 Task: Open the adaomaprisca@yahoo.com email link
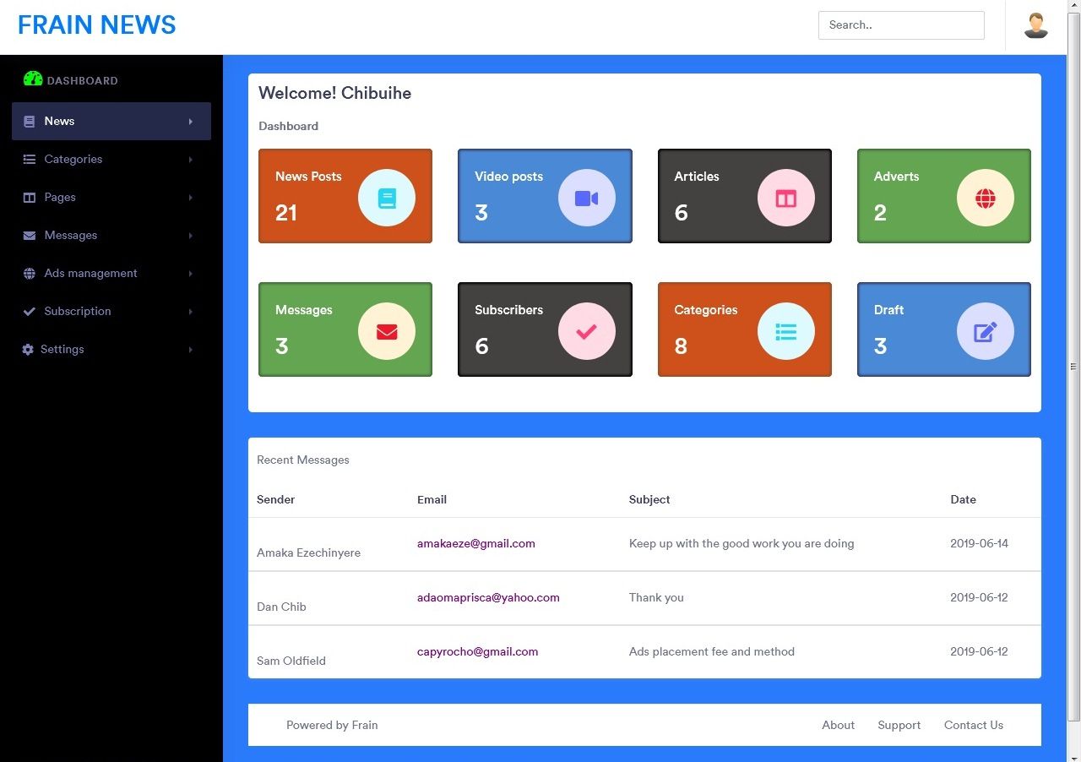pyautogui.click(x=488, y=597)
